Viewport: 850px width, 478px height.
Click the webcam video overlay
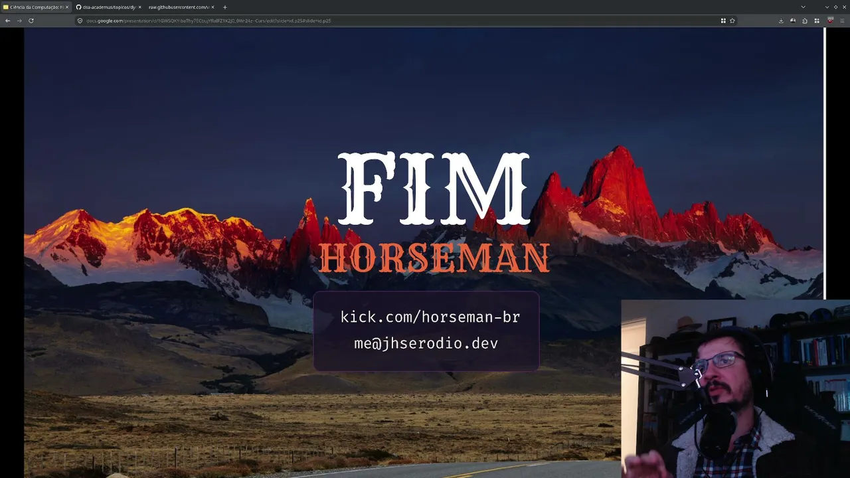(735, 389)
